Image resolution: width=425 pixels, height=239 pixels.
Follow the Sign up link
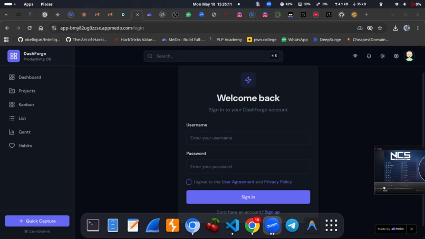tap(272, 212)
